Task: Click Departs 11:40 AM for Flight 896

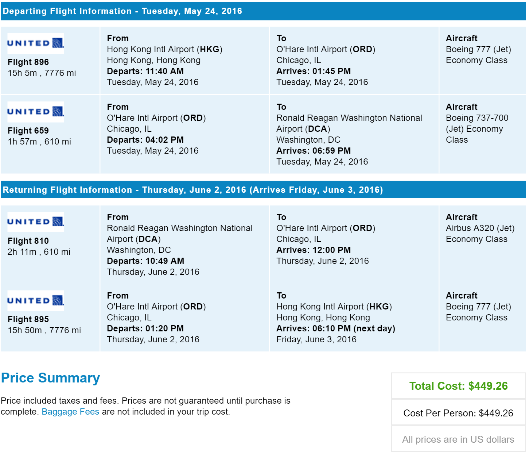Action: click(x=145, y=71)
